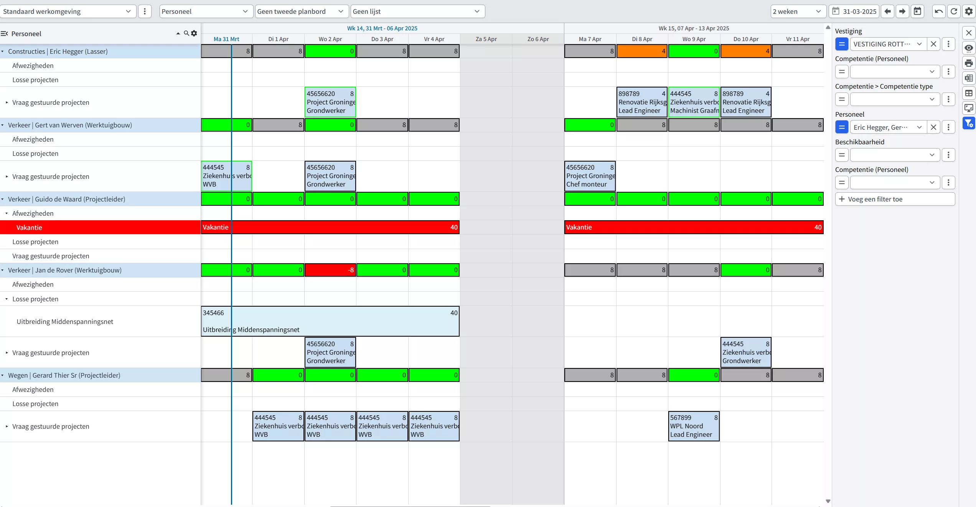This screenshot has height=507, width=976.
Task: Click the print icon in sidebar
Action: (x=969, y=63)
